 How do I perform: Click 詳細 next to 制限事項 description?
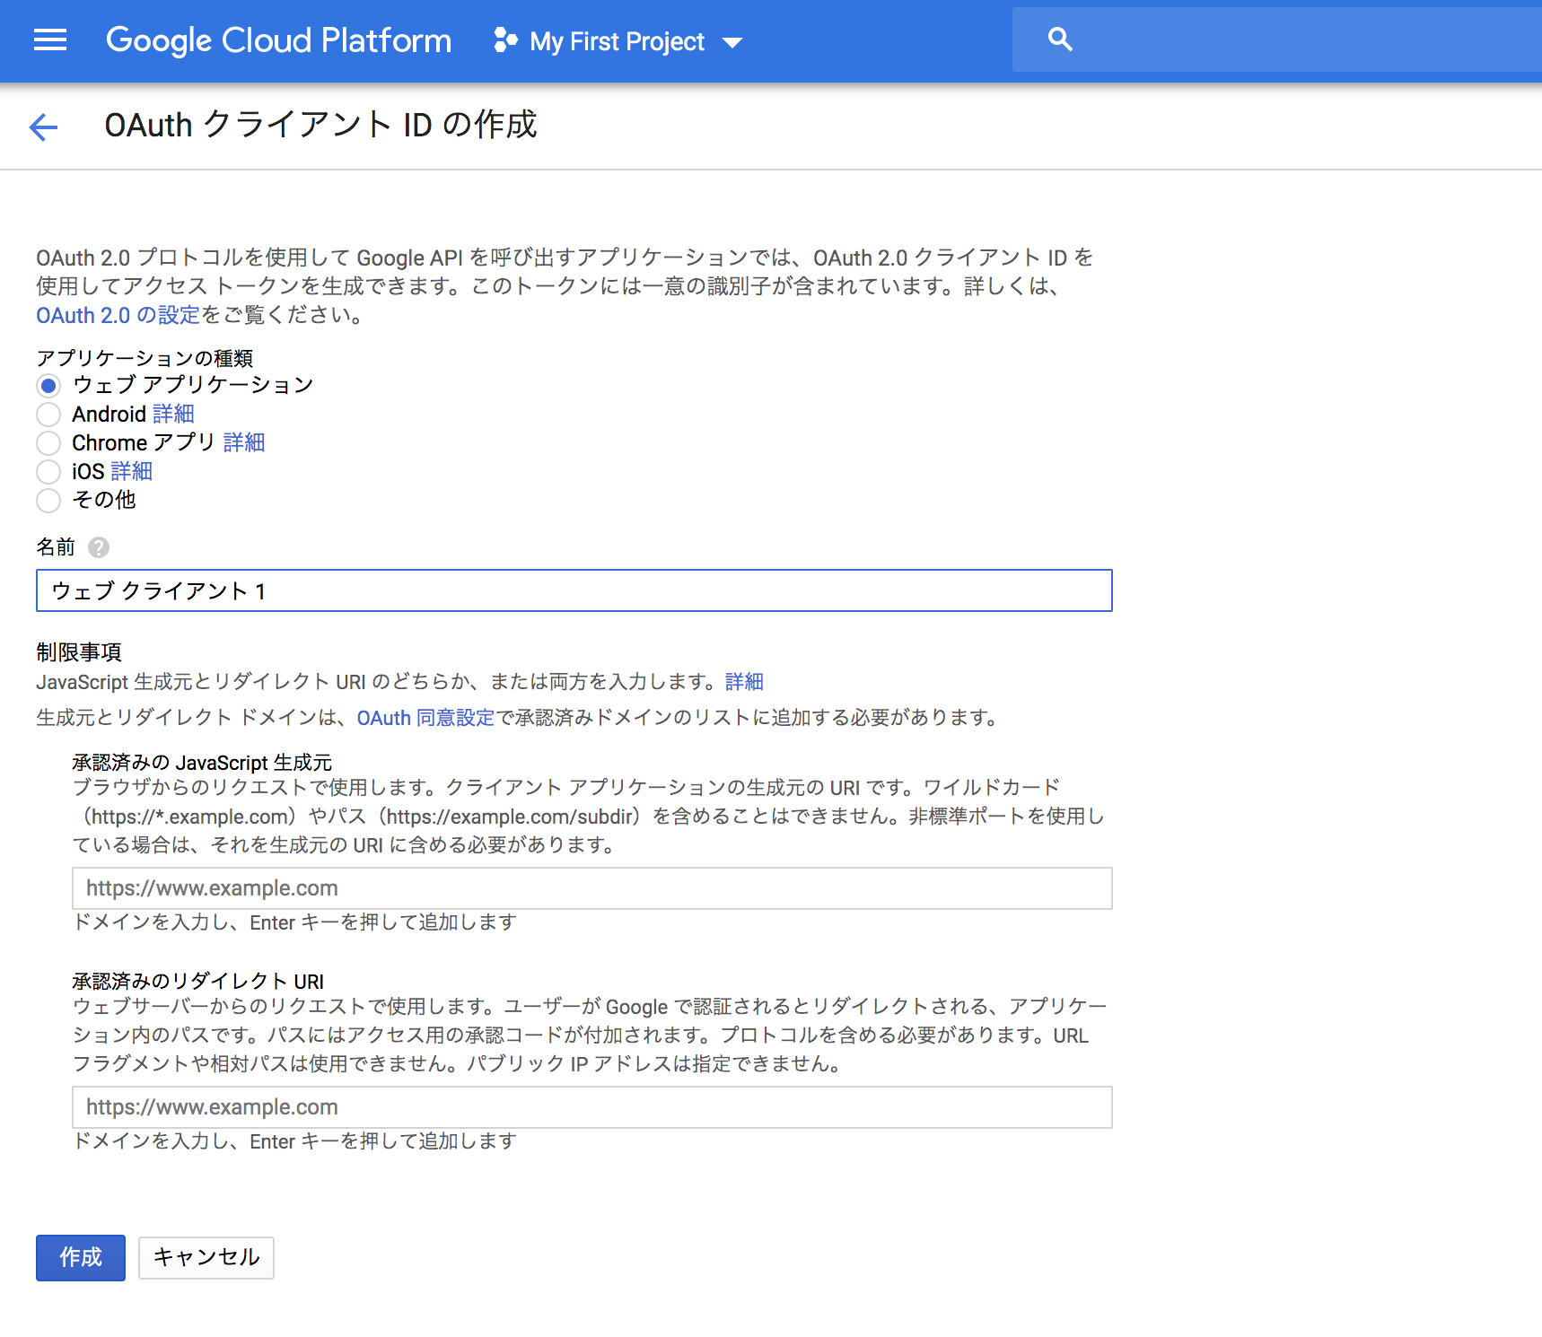coord(743,682)
